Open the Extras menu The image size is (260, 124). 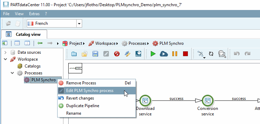click(34, 14)
